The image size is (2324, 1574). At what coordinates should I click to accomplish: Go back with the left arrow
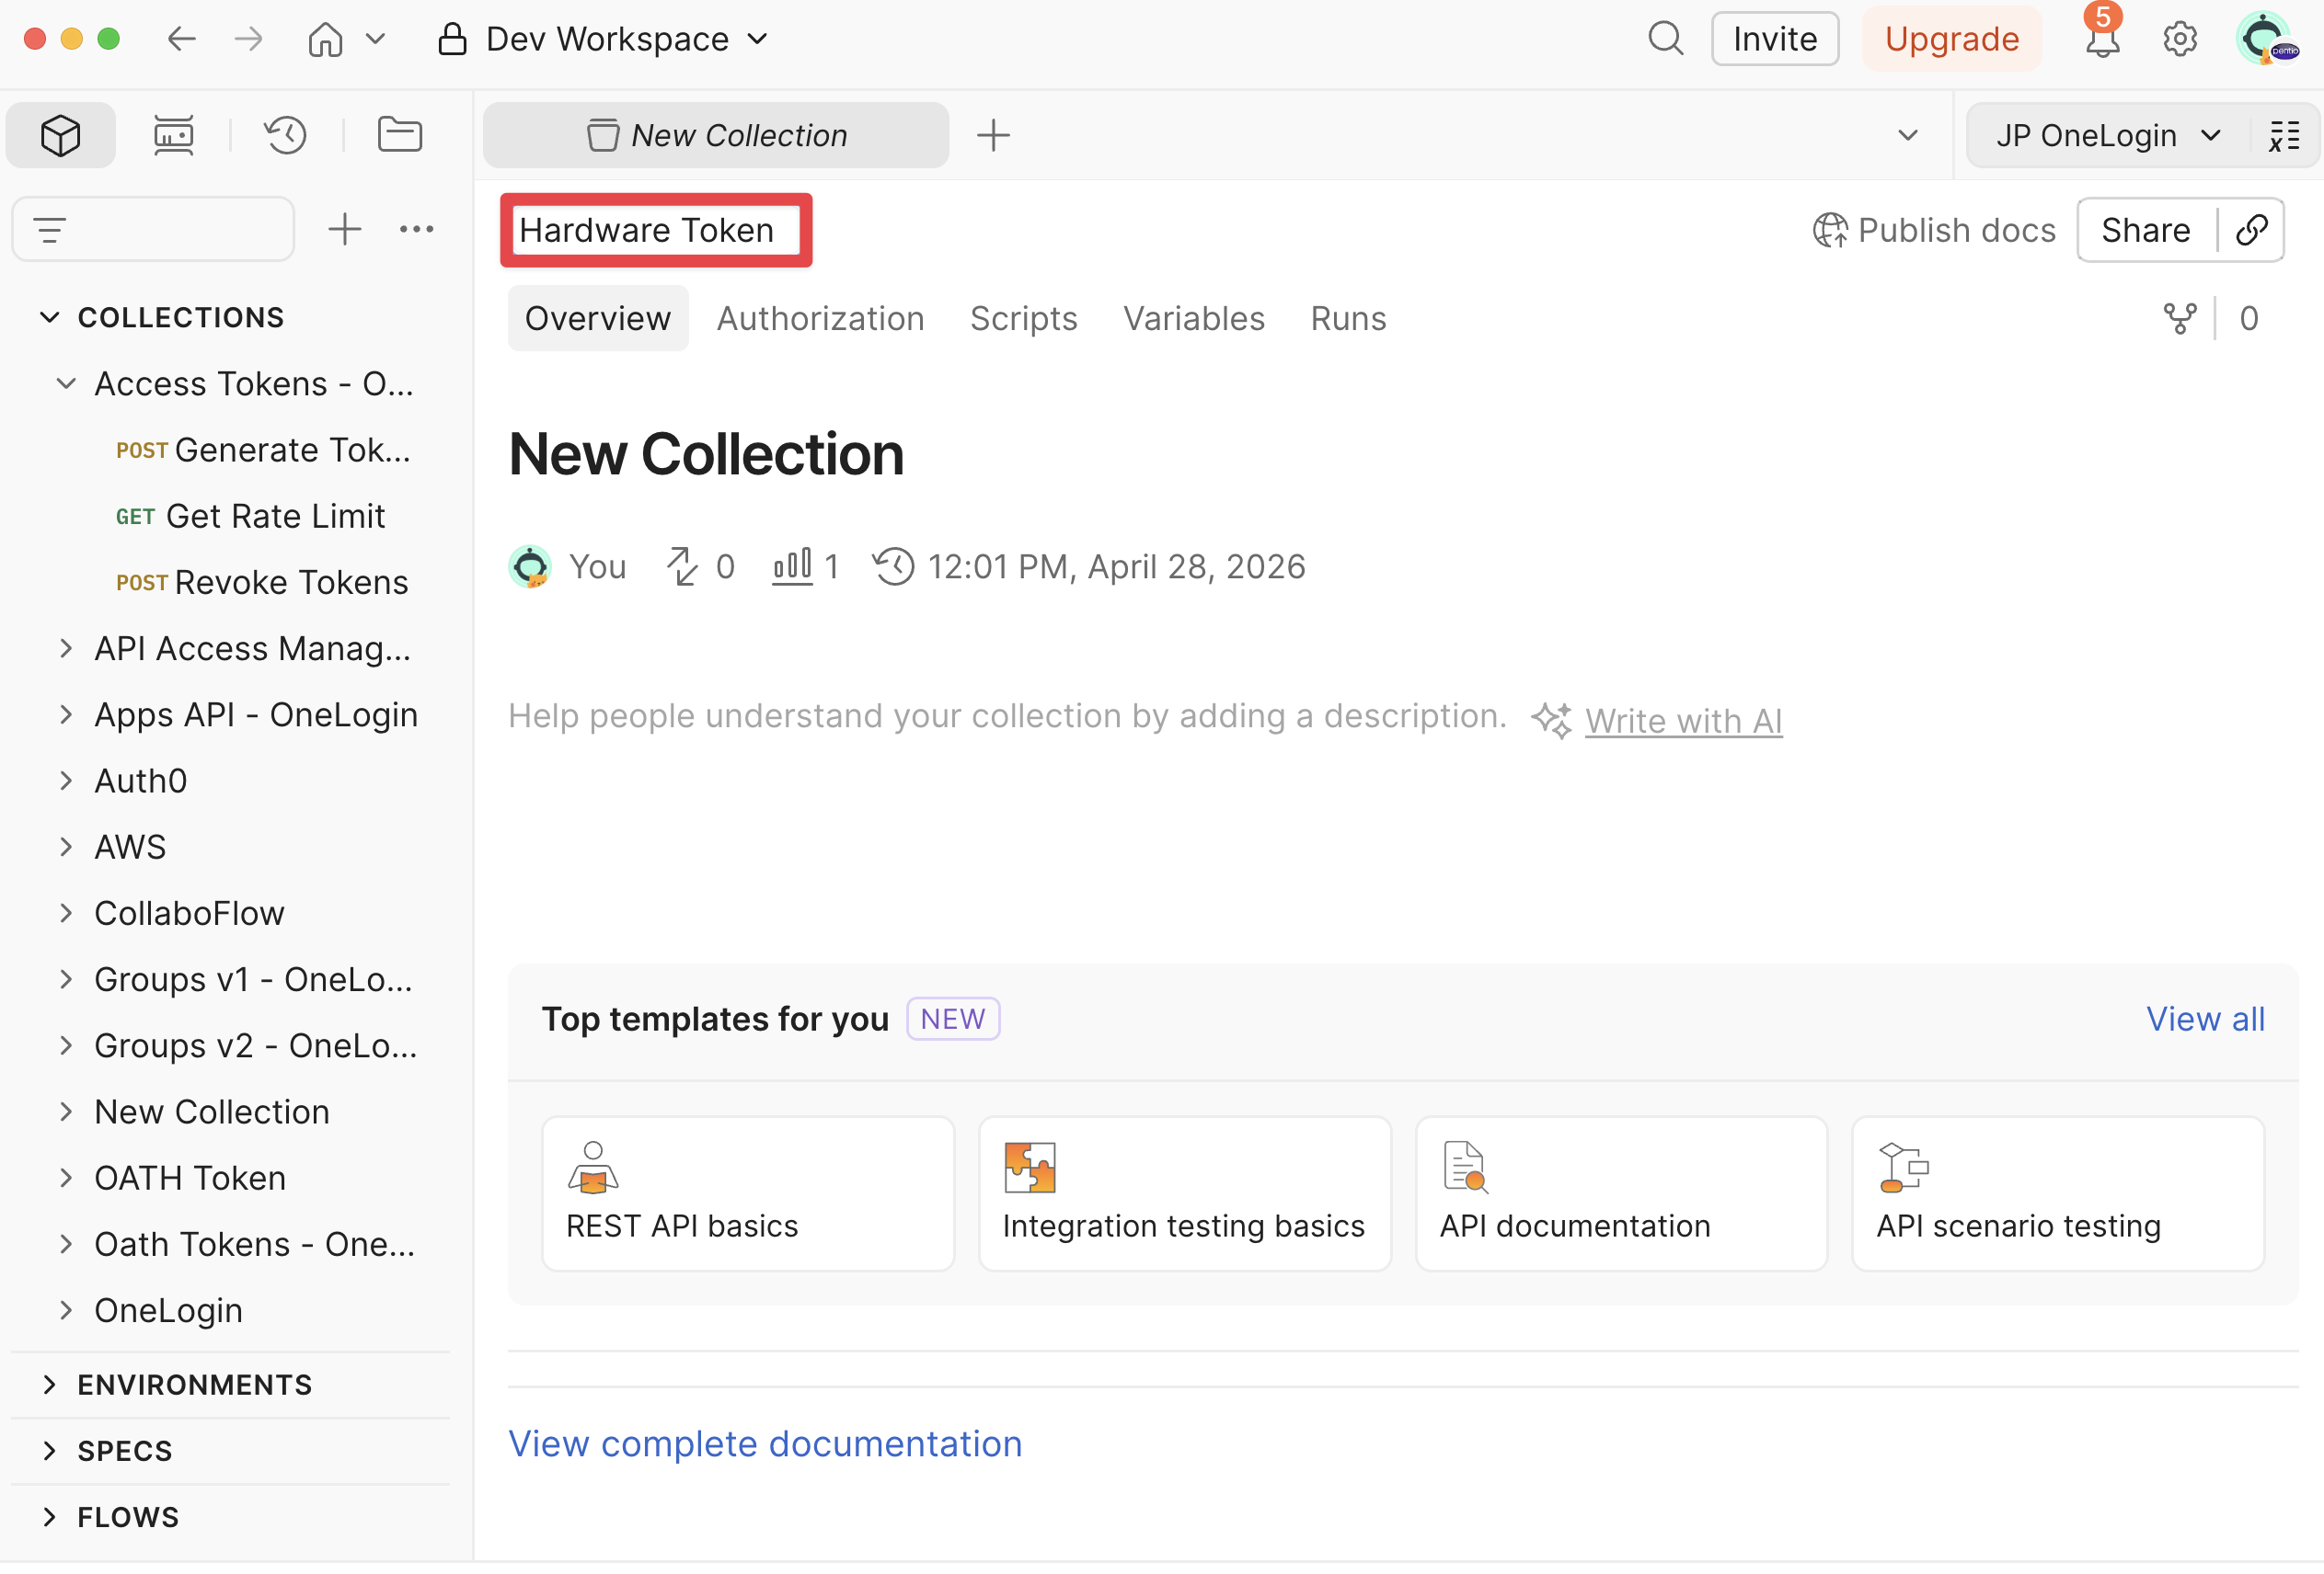click(x=181, y=39)
